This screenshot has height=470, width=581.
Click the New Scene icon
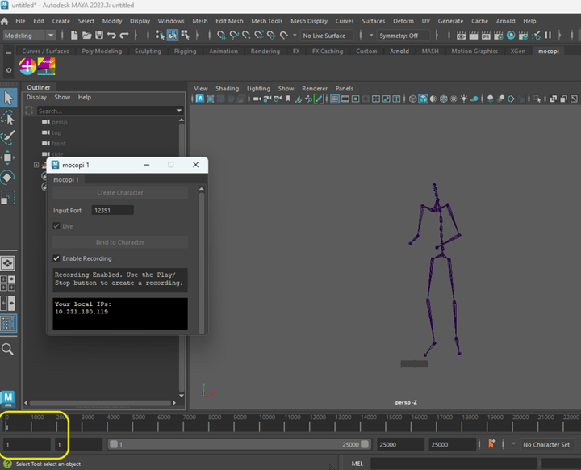coord(74,36)
